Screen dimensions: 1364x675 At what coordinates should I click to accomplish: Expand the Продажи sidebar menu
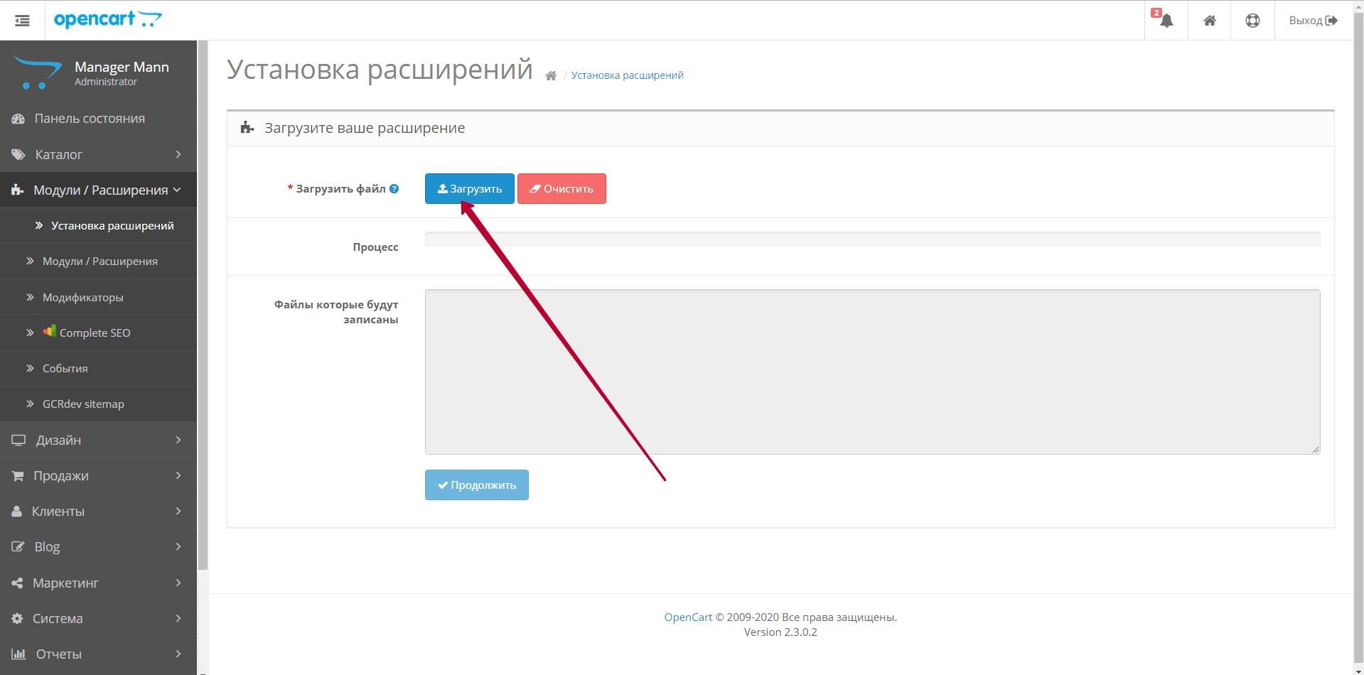coord(98,475)
